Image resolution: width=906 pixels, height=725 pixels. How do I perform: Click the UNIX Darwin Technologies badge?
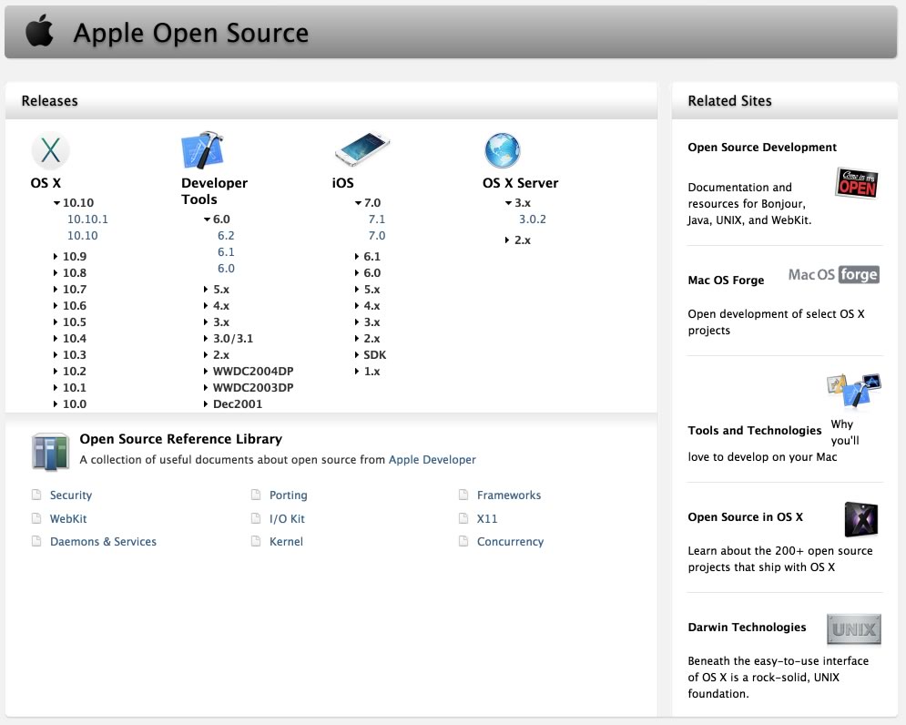pyautogui.click(x=853, y=629)
